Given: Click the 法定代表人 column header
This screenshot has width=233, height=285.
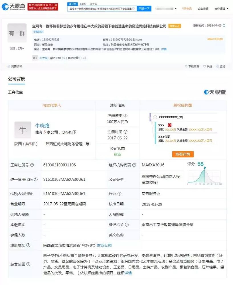Looking at the screenshot, I should 52,105.
